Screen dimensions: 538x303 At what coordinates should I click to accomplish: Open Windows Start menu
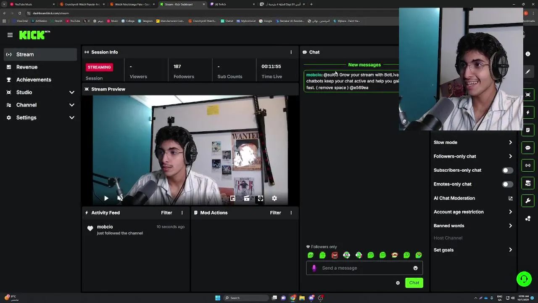tap(218, 298)
